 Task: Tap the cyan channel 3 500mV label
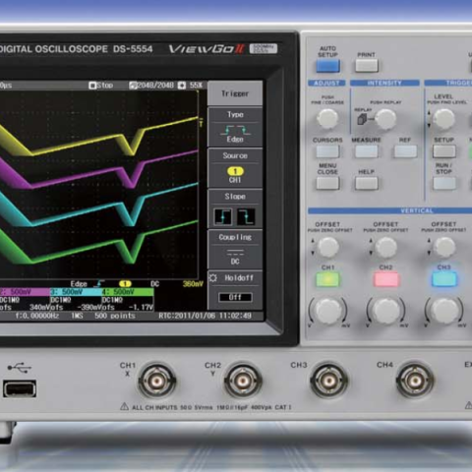(76, 292)
